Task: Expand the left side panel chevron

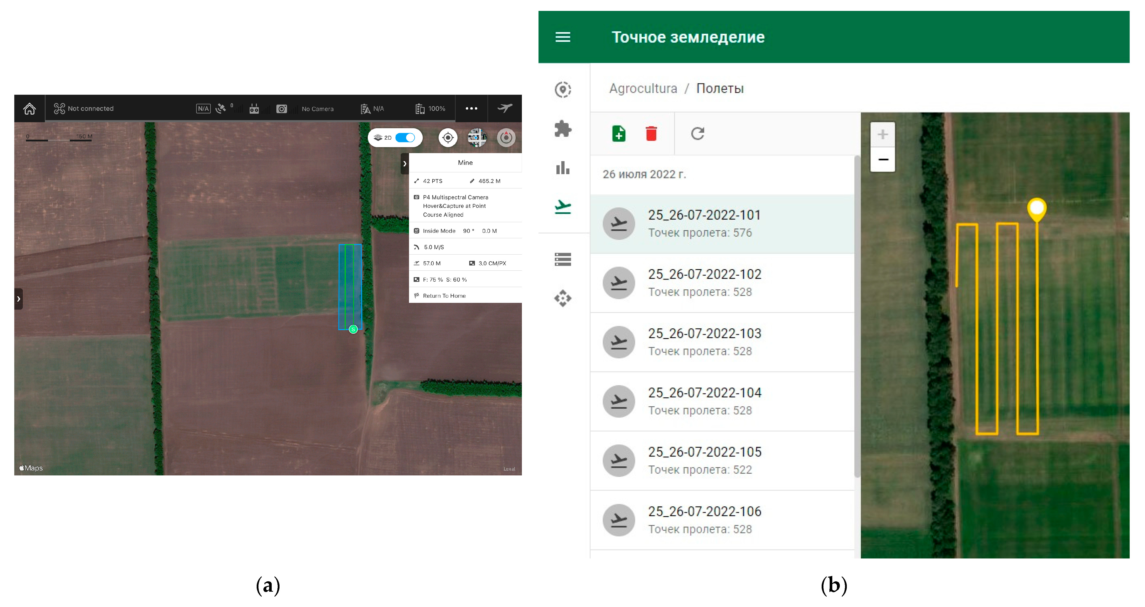Action: [x=18, y=299]
